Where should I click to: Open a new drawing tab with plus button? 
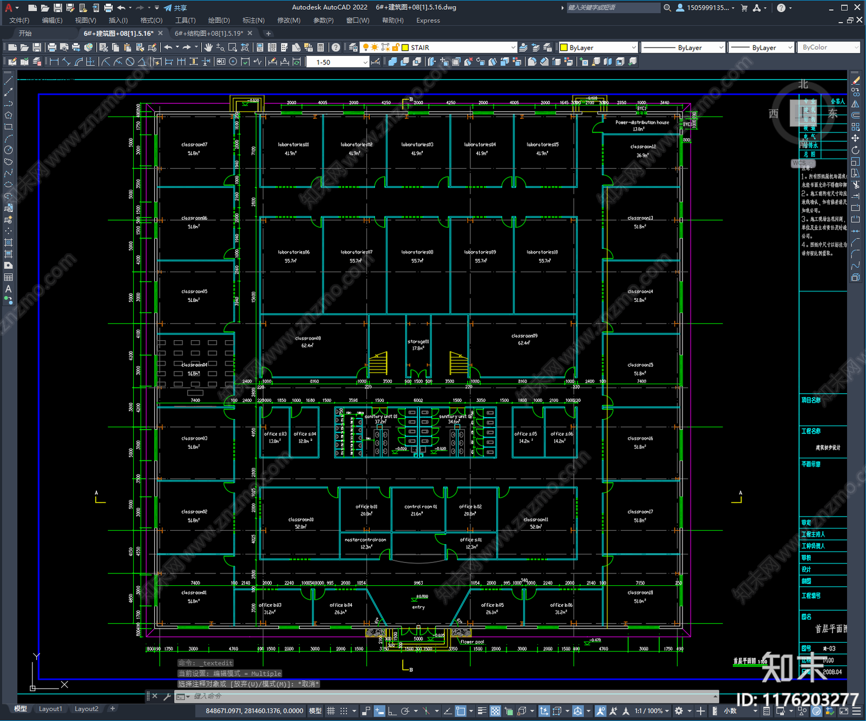pos(268,34)
